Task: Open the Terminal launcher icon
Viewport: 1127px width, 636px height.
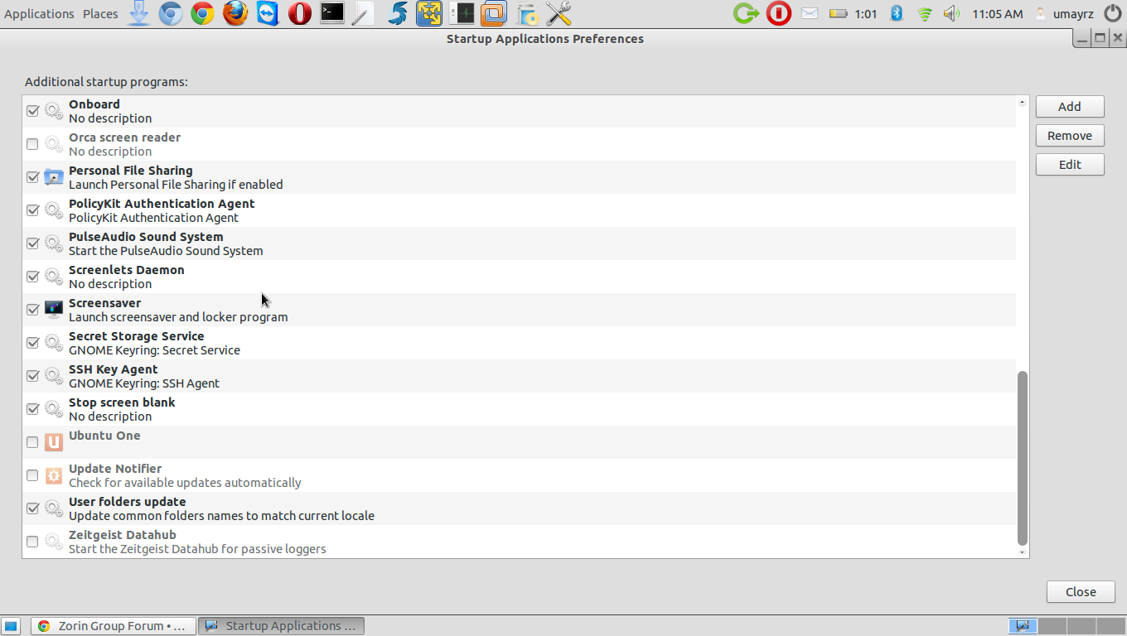Action: coord(331,13)
